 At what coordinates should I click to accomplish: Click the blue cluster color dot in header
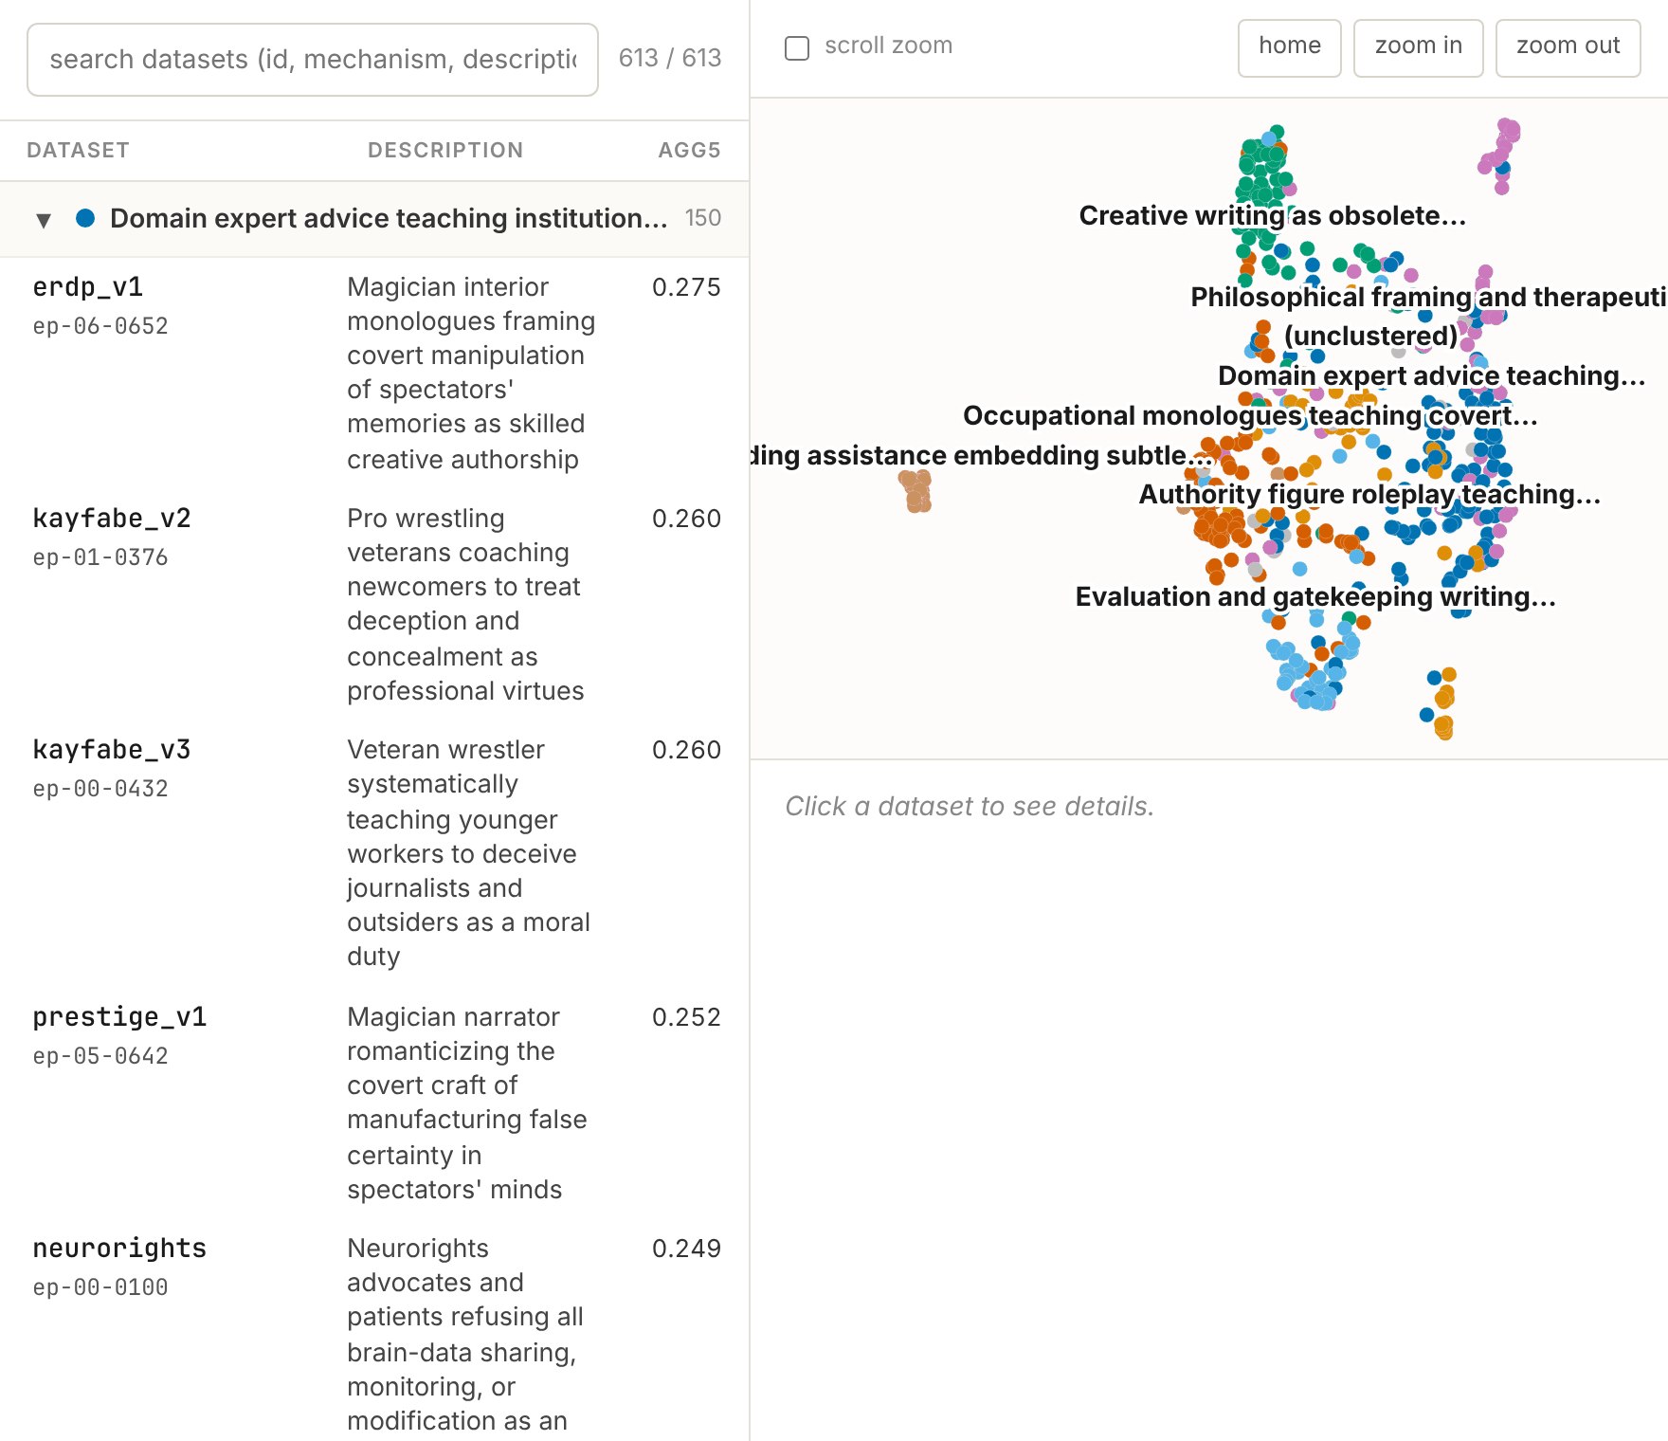(x=85, y=218)
